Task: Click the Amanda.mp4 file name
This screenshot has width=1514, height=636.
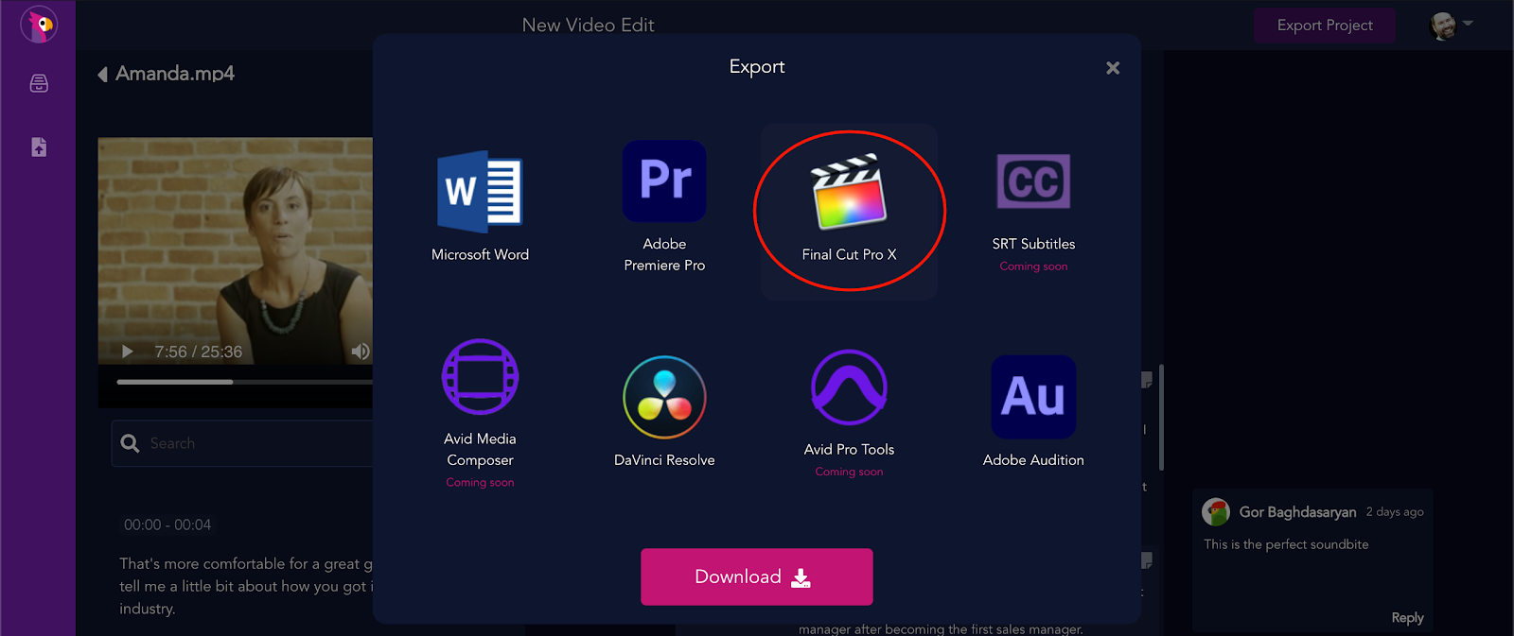Action: point(175,74)
